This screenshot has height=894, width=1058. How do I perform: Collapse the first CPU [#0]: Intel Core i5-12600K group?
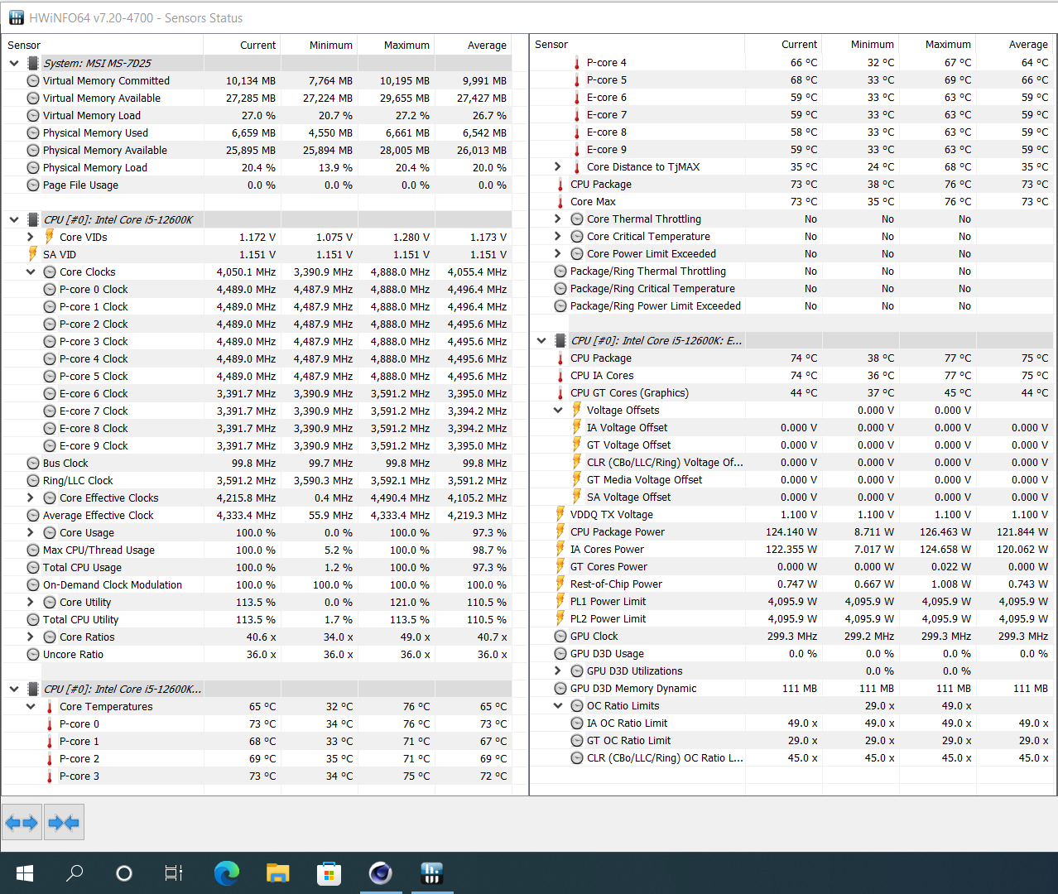14,219
